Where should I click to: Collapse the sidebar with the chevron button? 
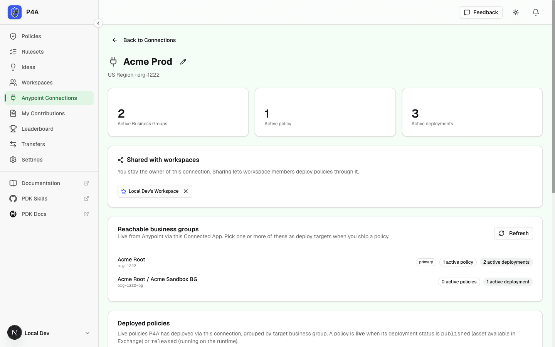98,23
